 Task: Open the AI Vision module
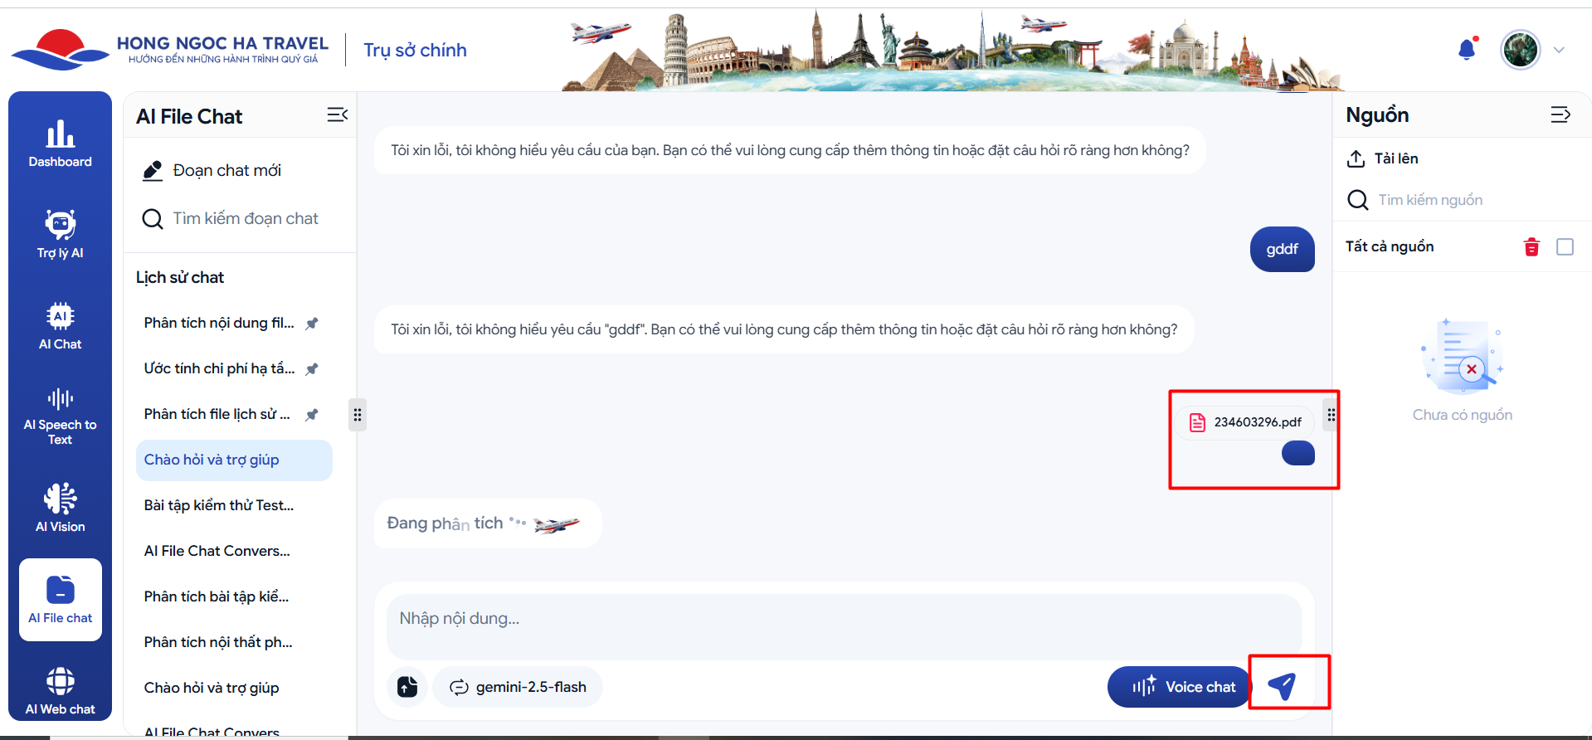tap(60, 508)
